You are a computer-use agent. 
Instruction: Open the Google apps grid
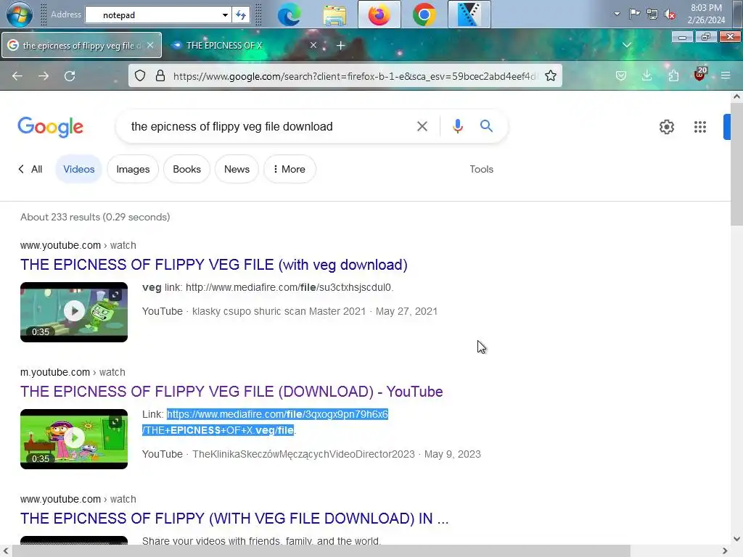coord(700,127)
